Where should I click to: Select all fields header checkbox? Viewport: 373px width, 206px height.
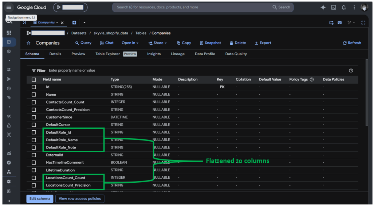(34, 80)
